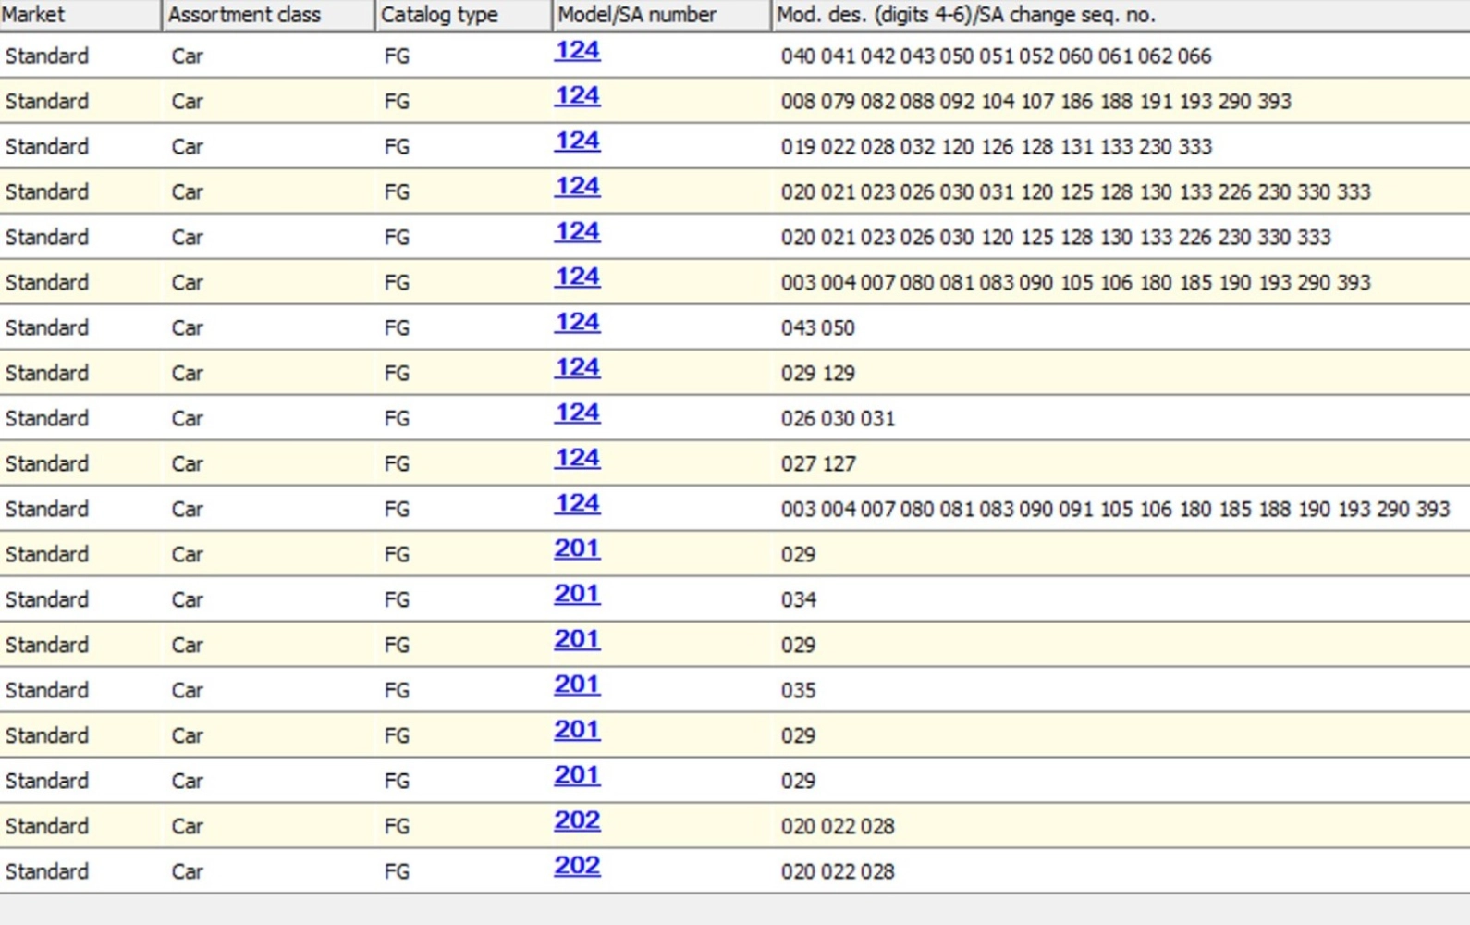Open 124 link in row ending 185 190 193 290 393
The width and height of the screenshot is (1470, 925).
(577, 277)
